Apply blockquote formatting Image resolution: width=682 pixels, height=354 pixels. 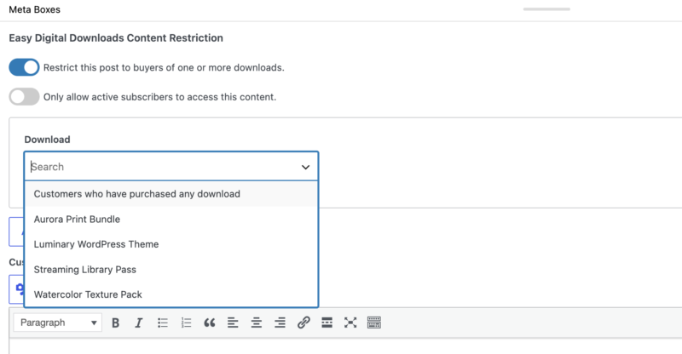[210, 323]
